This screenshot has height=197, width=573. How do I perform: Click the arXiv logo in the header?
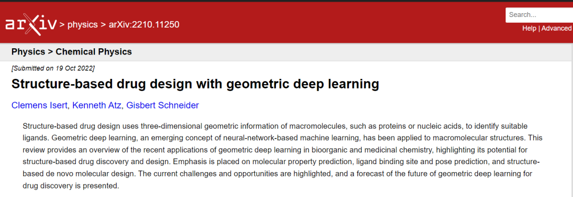coord(31,25)
